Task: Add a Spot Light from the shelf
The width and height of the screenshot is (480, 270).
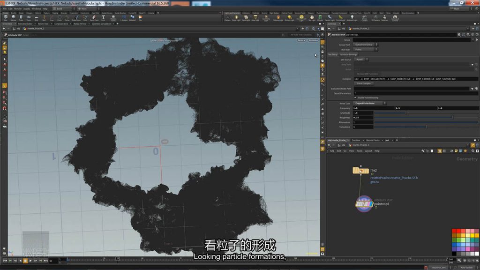Action: (x=246, y=18)
